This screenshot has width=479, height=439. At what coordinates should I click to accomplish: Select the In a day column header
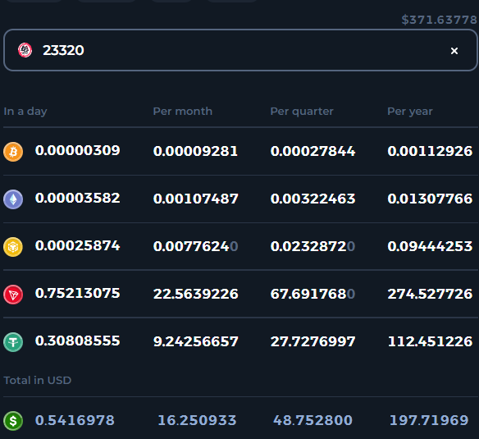(25, 112)
